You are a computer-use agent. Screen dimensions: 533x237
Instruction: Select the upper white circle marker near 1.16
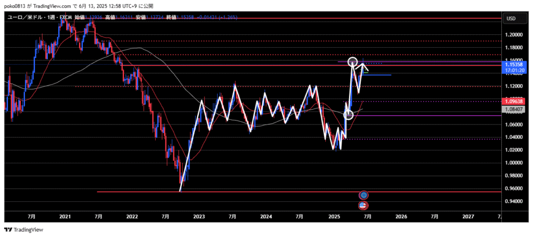point(352,62)
